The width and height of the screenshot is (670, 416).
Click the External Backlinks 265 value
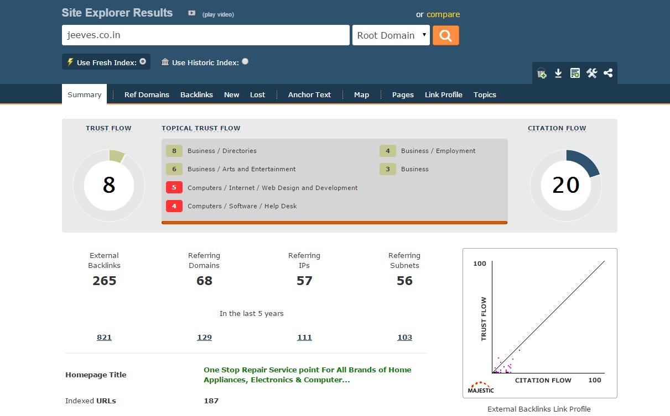(x=104, y=281)
